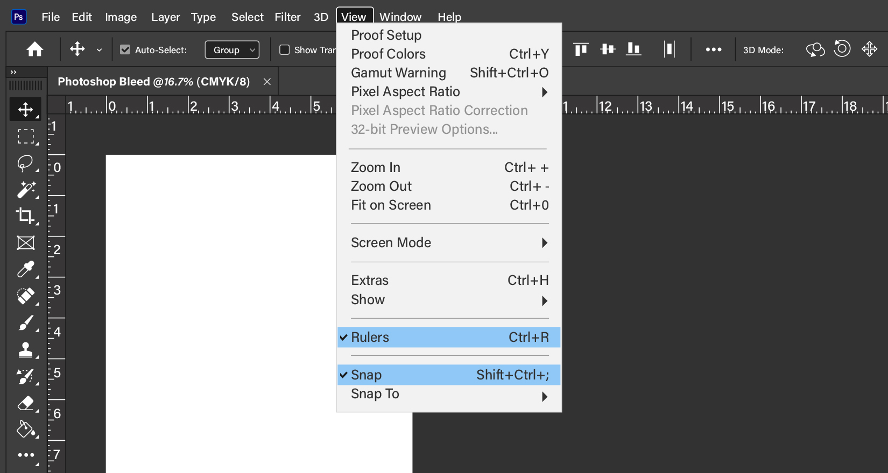Viewport: 888px width, 473px height.
Task: Open the Edit menu
Action: [x=82, y=17]
